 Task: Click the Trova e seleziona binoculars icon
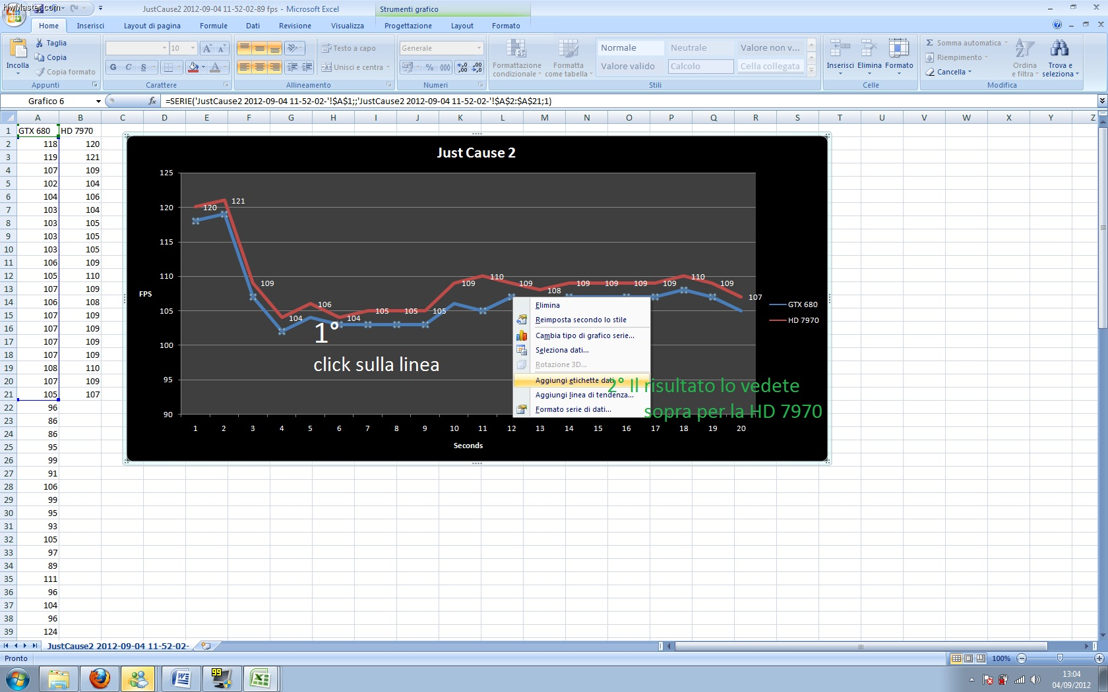(x=1060, y=48)
